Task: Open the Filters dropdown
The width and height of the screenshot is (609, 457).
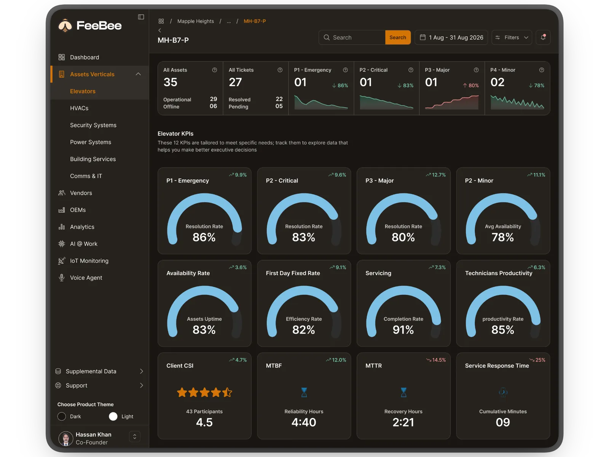Action: coord(512,37)
